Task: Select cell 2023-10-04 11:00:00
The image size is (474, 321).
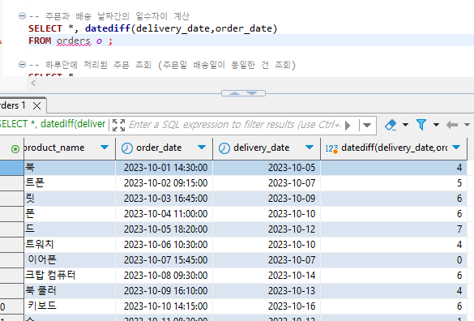Action: point(164,214)
